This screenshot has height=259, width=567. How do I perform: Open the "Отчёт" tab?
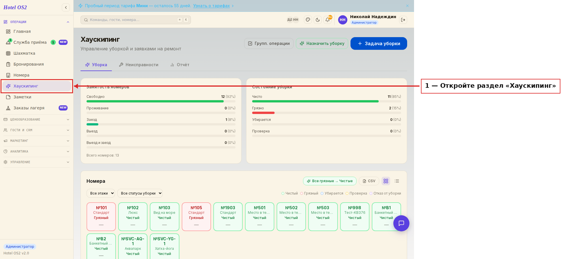point(180,65)
